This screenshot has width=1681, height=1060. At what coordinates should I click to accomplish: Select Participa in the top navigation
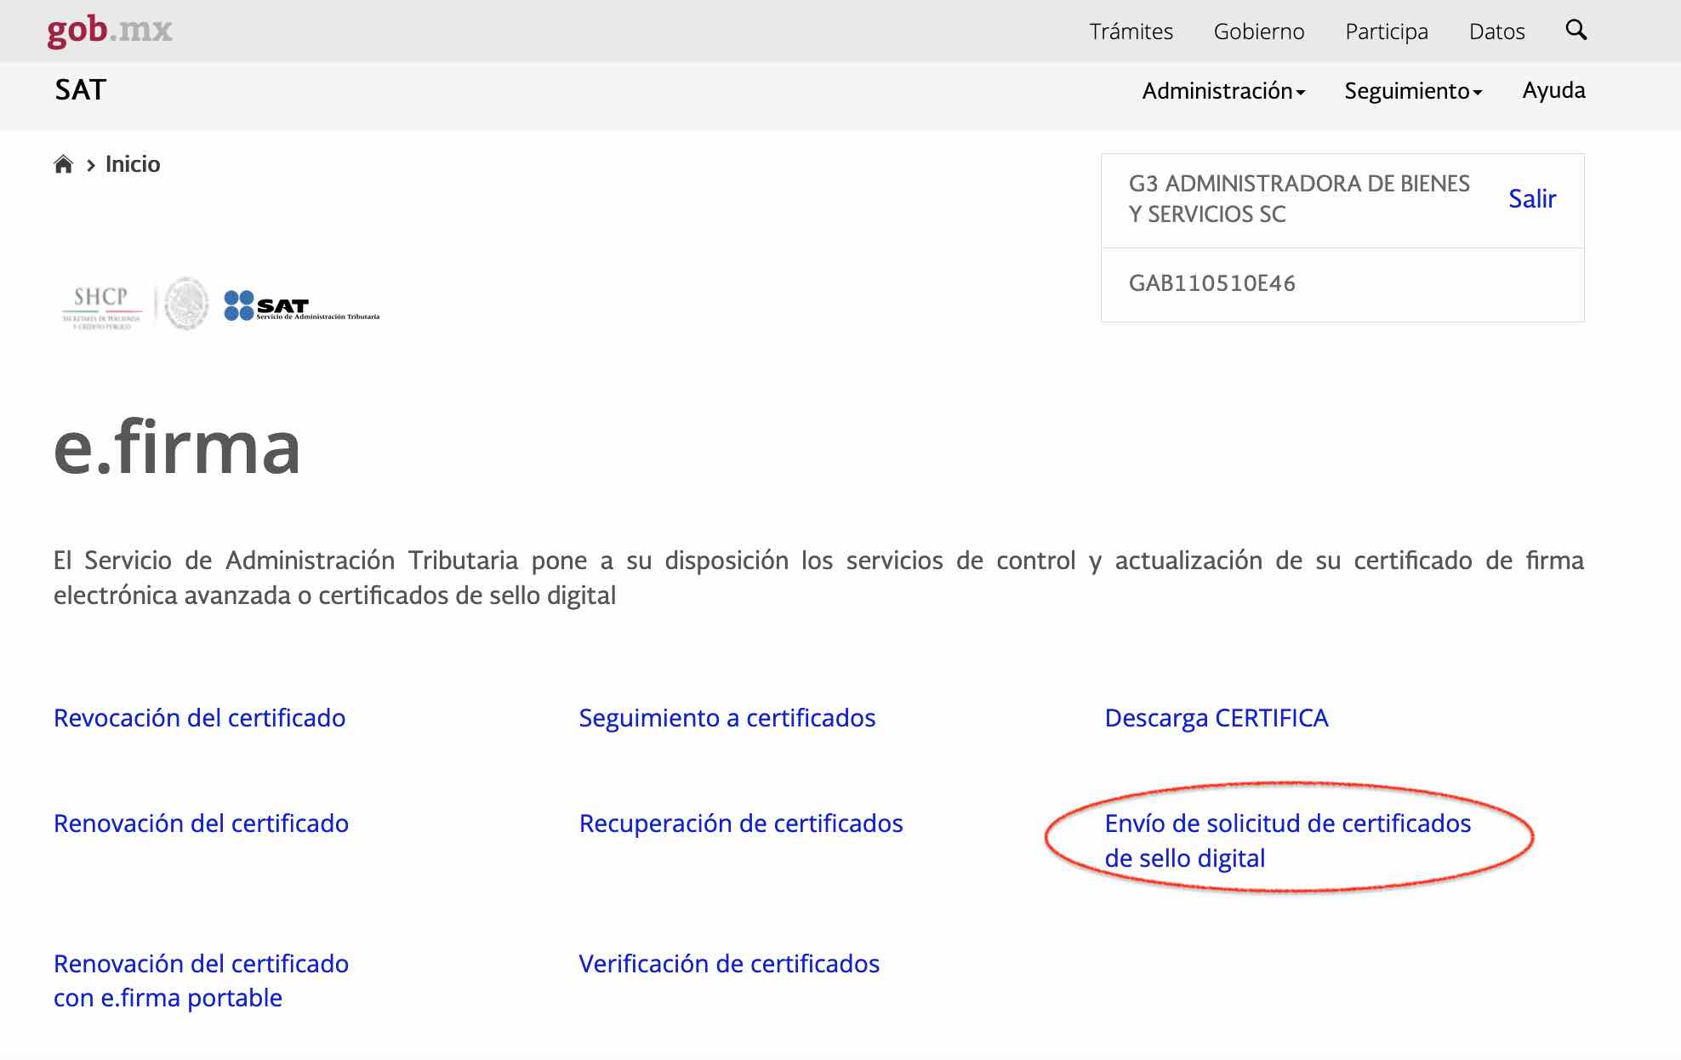[x=1386, y=31]
